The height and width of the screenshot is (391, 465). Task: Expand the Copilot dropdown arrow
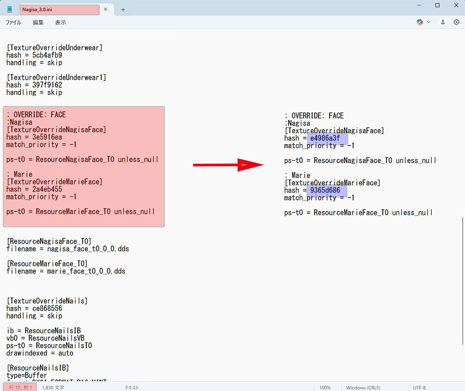tap(429, 22)
